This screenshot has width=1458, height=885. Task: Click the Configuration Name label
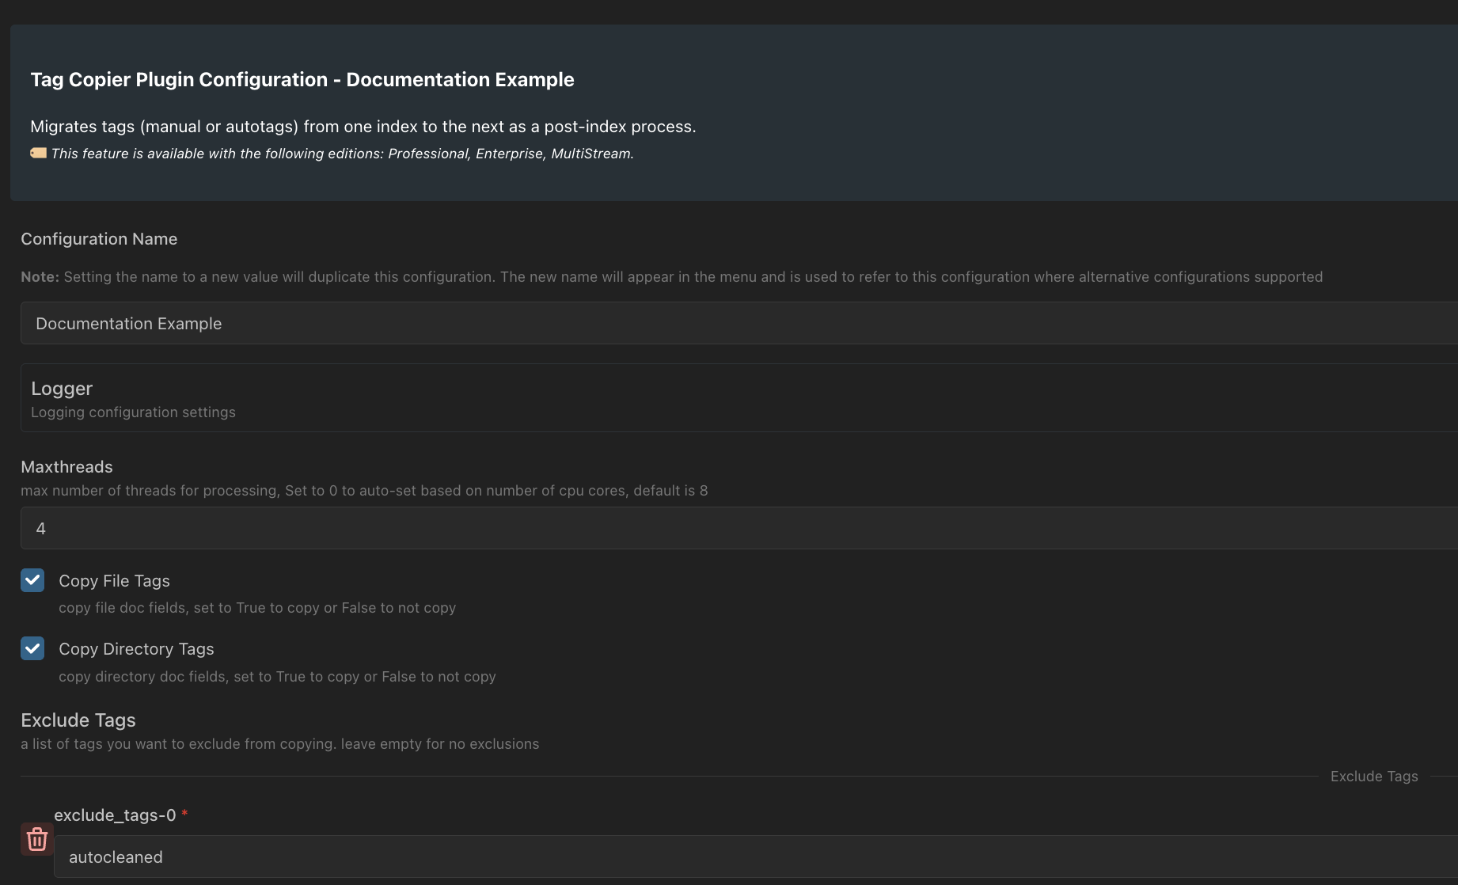[x=99, y=239]
